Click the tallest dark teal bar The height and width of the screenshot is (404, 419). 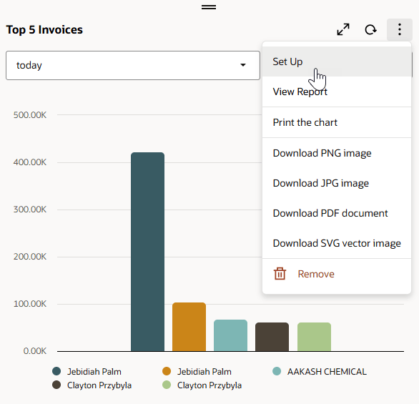[x=147, y=252]
